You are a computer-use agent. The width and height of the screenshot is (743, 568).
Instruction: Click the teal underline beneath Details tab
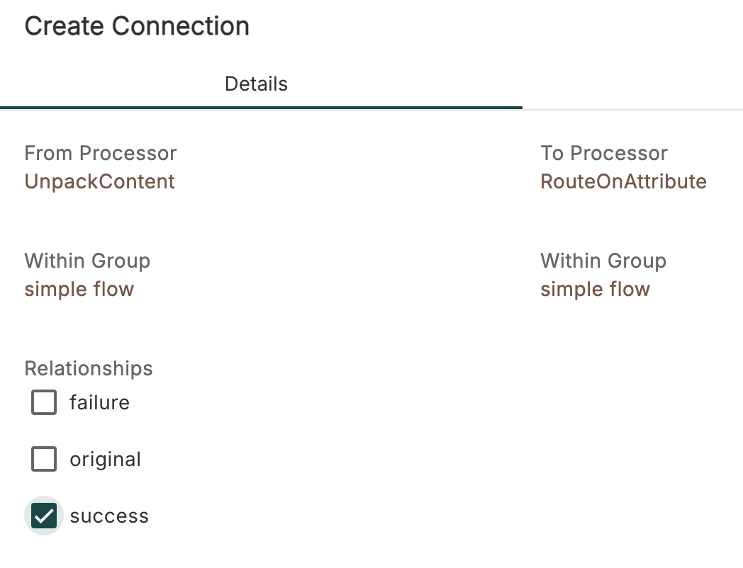[261, 108]
